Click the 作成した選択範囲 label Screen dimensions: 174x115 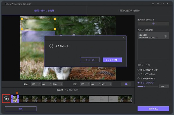click(x=145, y=30)
